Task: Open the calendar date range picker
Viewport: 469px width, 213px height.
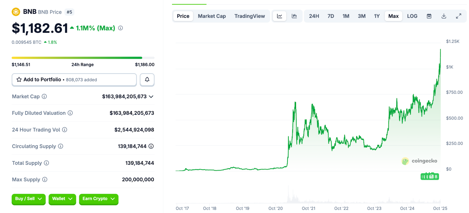Action: (429, 16)
